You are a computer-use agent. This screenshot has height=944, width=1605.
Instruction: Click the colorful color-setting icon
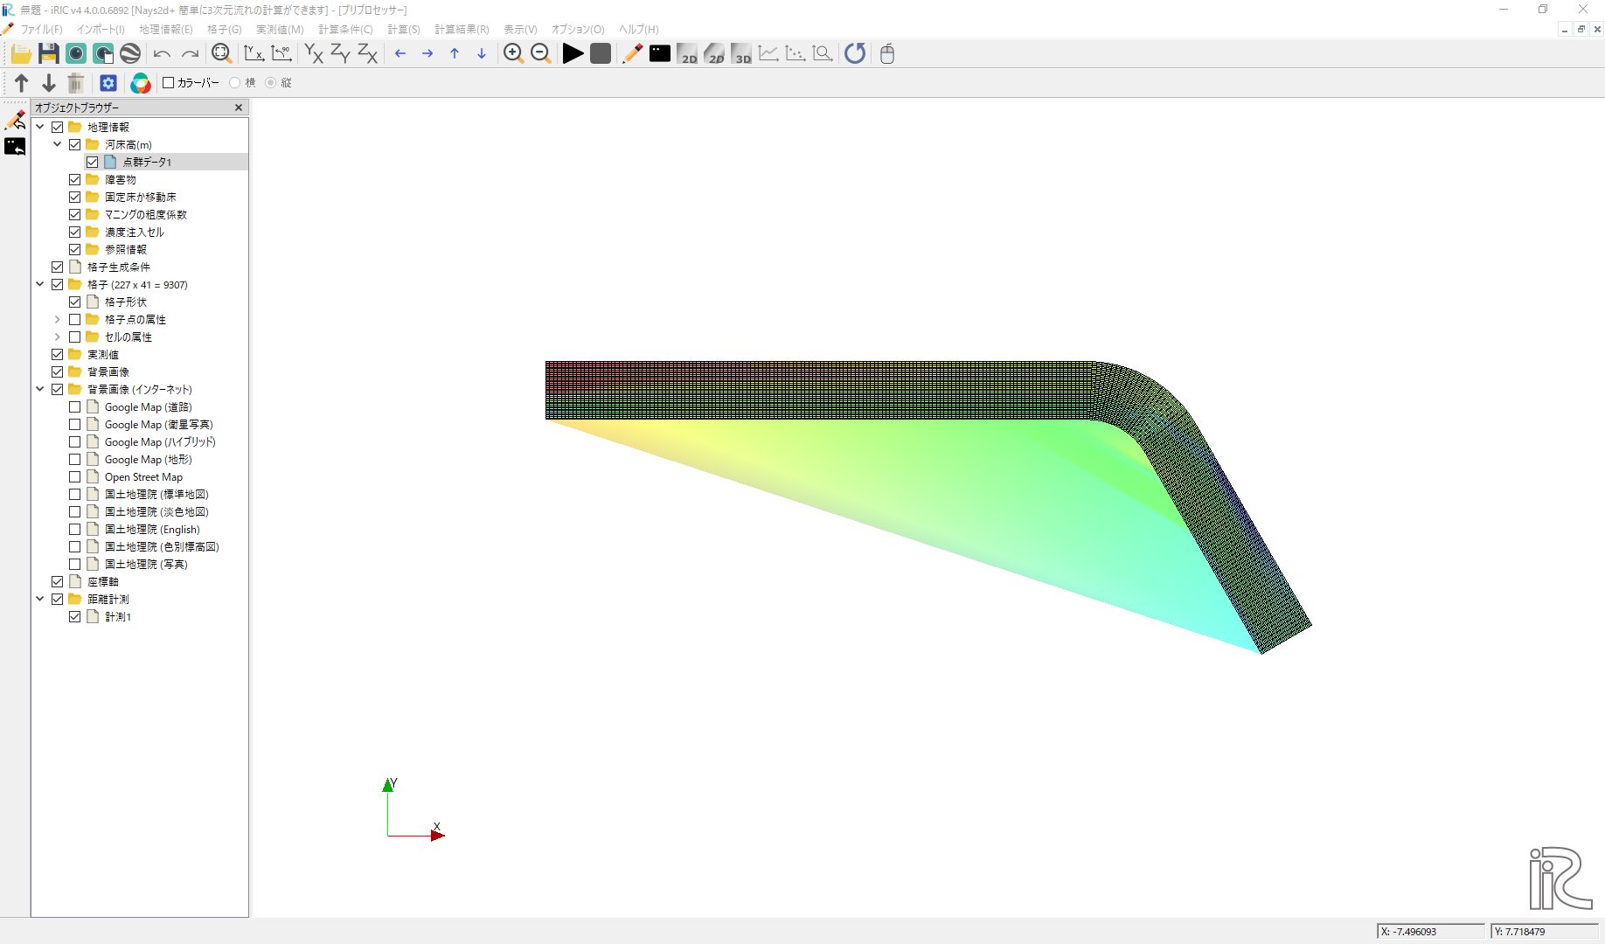pyautogui.click(x=141, y=83)
